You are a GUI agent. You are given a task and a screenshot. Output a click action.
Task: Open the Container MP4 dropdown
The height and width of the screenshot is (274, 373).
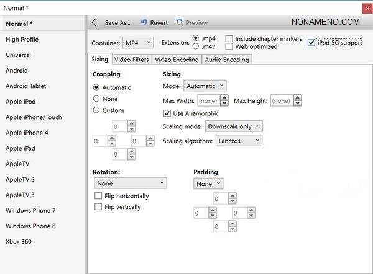(137, 43)
